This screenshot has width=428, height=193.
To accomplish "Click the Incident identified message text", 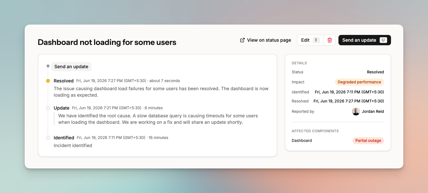I will [73, 145].
